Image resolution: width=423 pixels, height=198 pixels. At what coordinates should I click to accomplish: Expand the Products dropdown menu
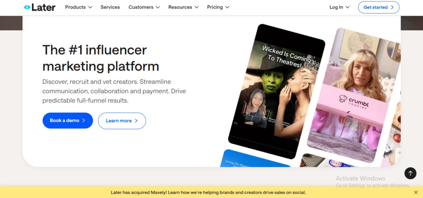[78, 7]
